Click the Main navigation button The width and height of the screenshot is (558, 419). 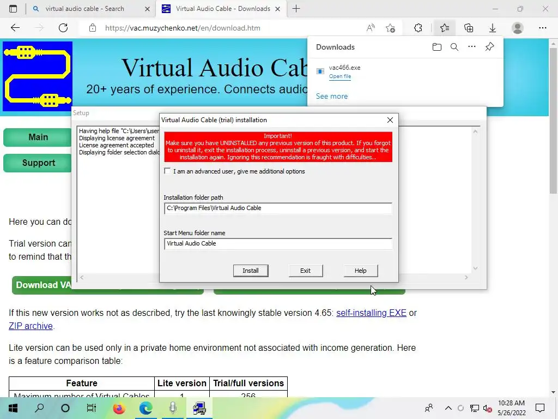[38, 137]
